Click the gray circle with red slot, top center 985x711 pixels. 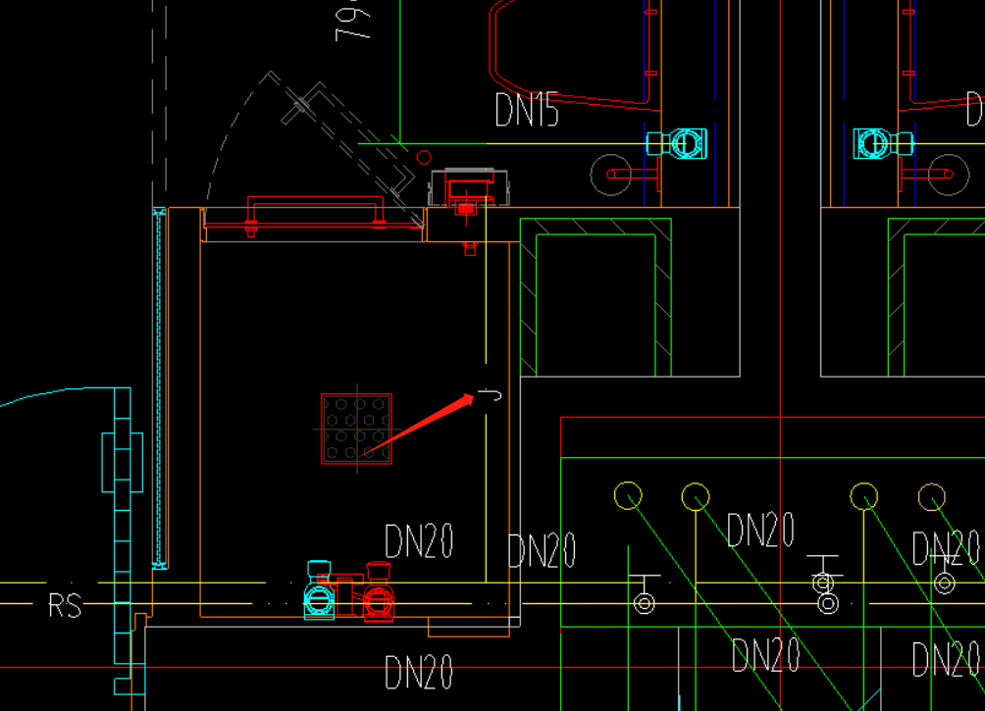(610, 175)
